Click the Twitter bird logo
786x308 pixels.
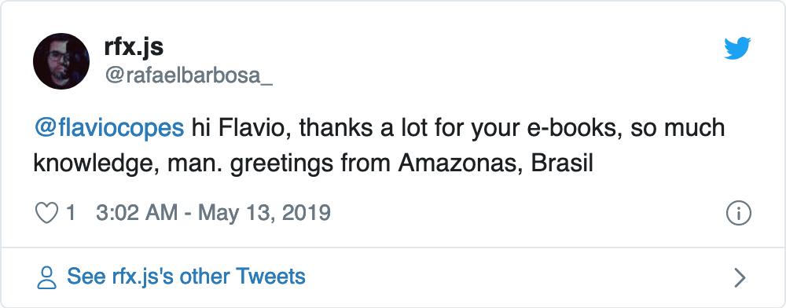[737, 49]
